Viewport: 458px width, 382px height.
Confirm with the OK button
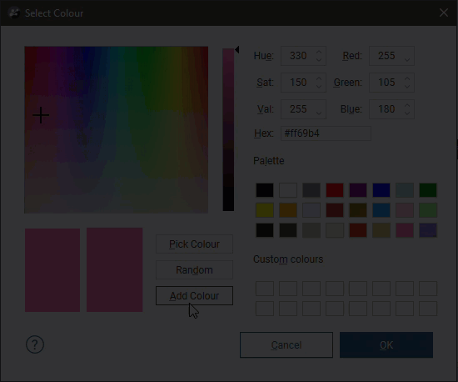pyautogui.click(x=386, y=344)
